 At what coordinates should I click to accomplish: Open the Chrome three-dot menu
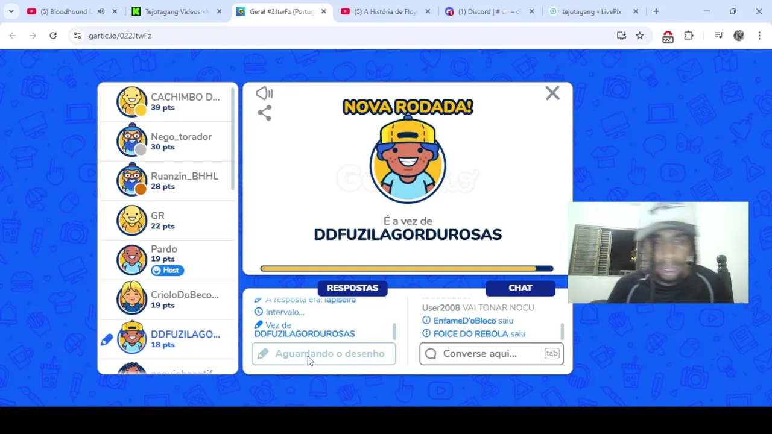(x=759, y=36)
